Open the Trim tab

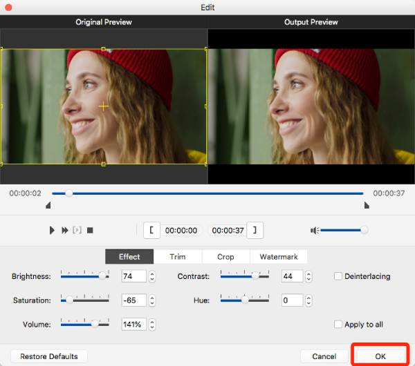point(178,257)
